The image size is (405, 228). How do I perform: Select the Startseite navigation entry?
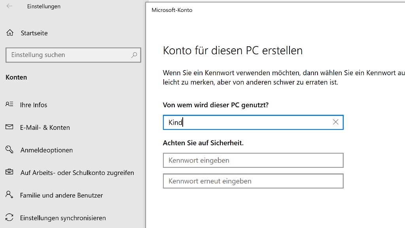[34, 33]
